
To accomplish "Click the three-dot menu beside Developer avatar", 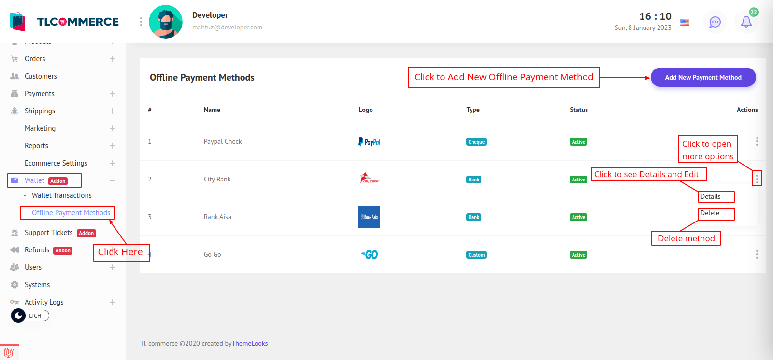I will click(141, 22).
